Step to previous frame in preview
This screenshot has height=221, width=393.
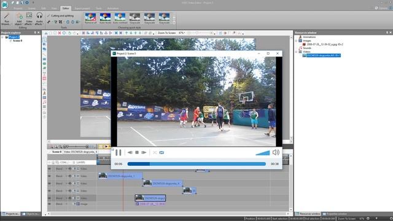click(x=130, y=152)
